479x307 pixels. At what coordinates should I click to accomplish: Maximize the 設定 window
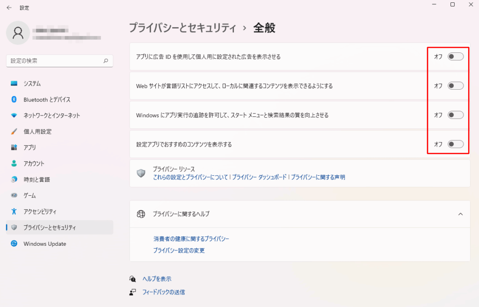[x=452, y=5]
